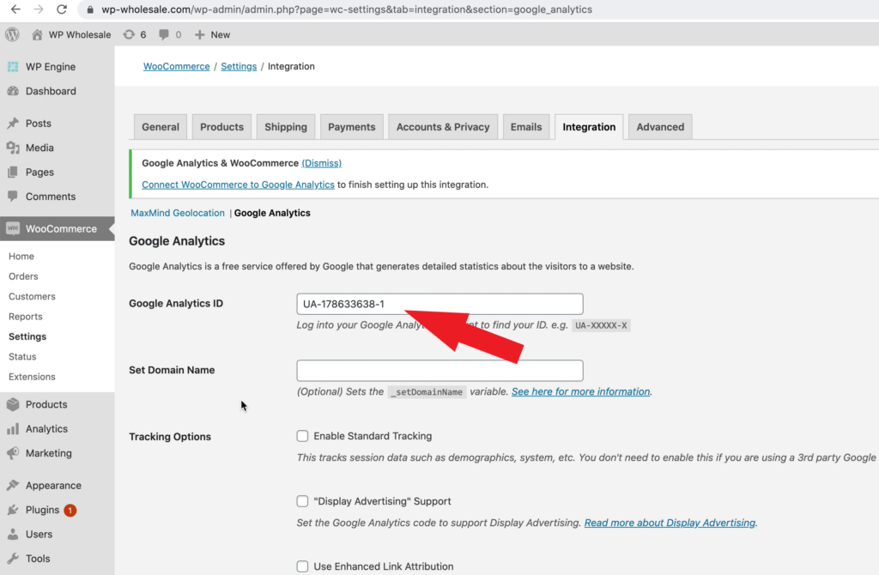Open the comments bubble icon in admin bar
Screen dimensions: 879x575
click(164, 34)
